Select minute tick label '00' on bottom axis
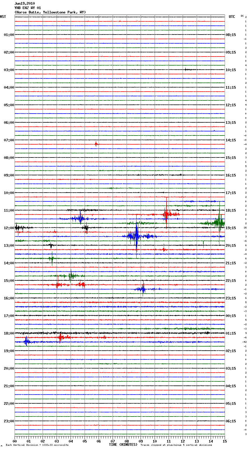This screenshot has height=449, width=248. pos(15,441)
